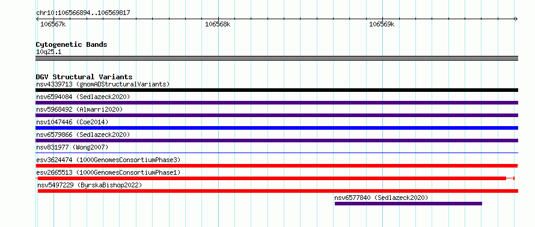Click the esv3624474 1000Genomes Phase3 label

(108, 160)
